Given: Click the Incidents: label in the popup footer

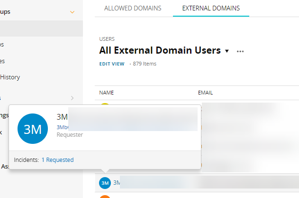Looking at the screenshot, I should tap(27, 160).
